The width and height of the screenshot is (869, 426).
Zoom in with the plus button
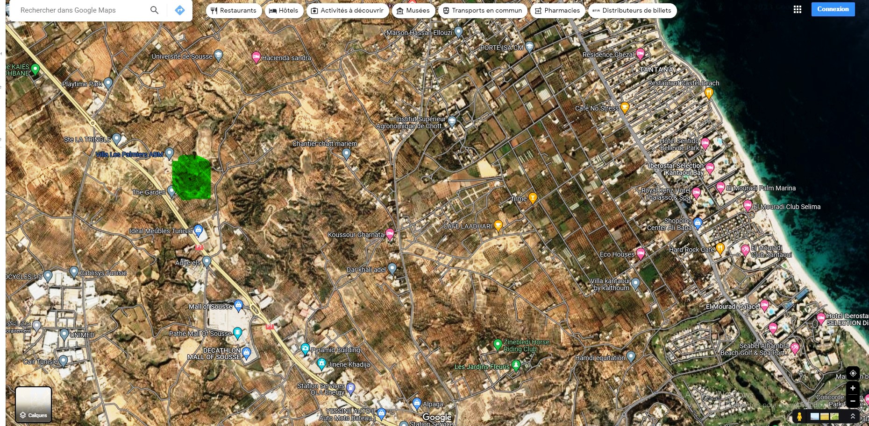pyautogui.click(x=853, y=388)
